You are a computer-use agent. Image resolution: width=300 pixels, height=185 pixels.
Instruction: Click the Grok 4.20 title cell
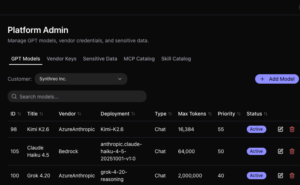click(x=39, y=176)
